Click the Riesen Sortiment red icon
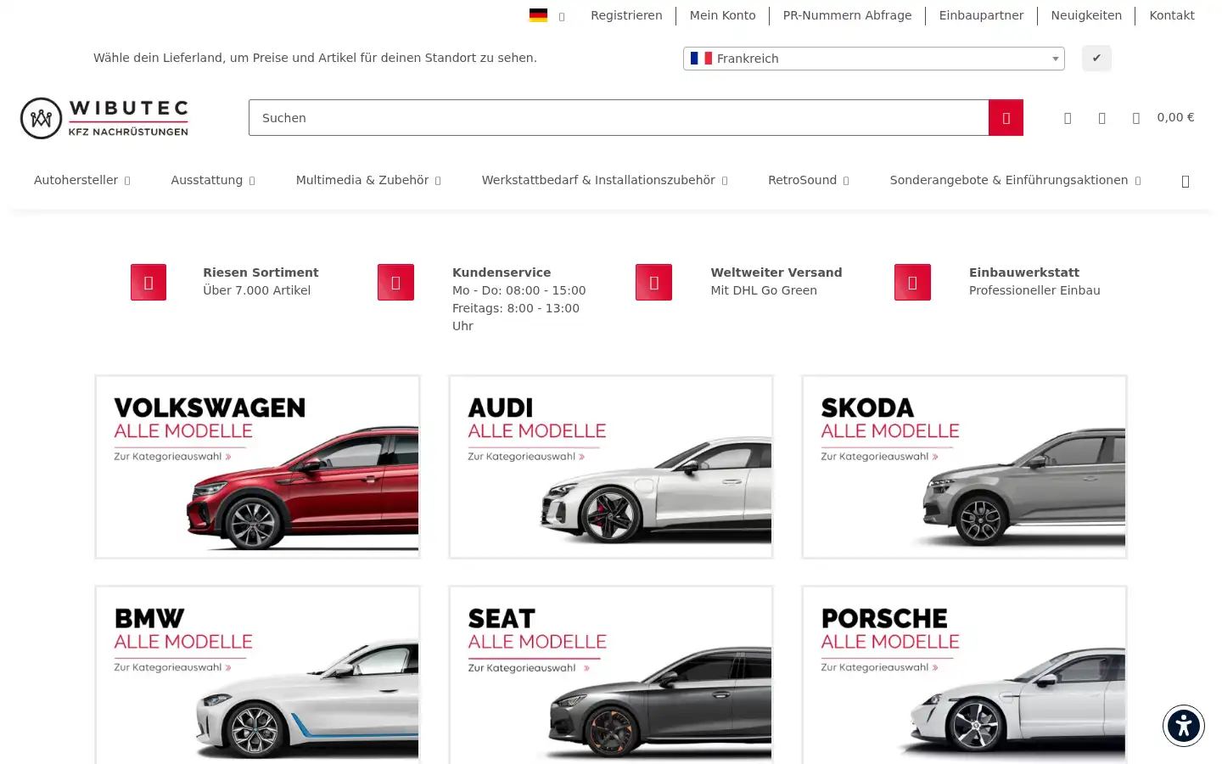The image size is (1222, 764). pyautogui.click(x=149, y=283)
